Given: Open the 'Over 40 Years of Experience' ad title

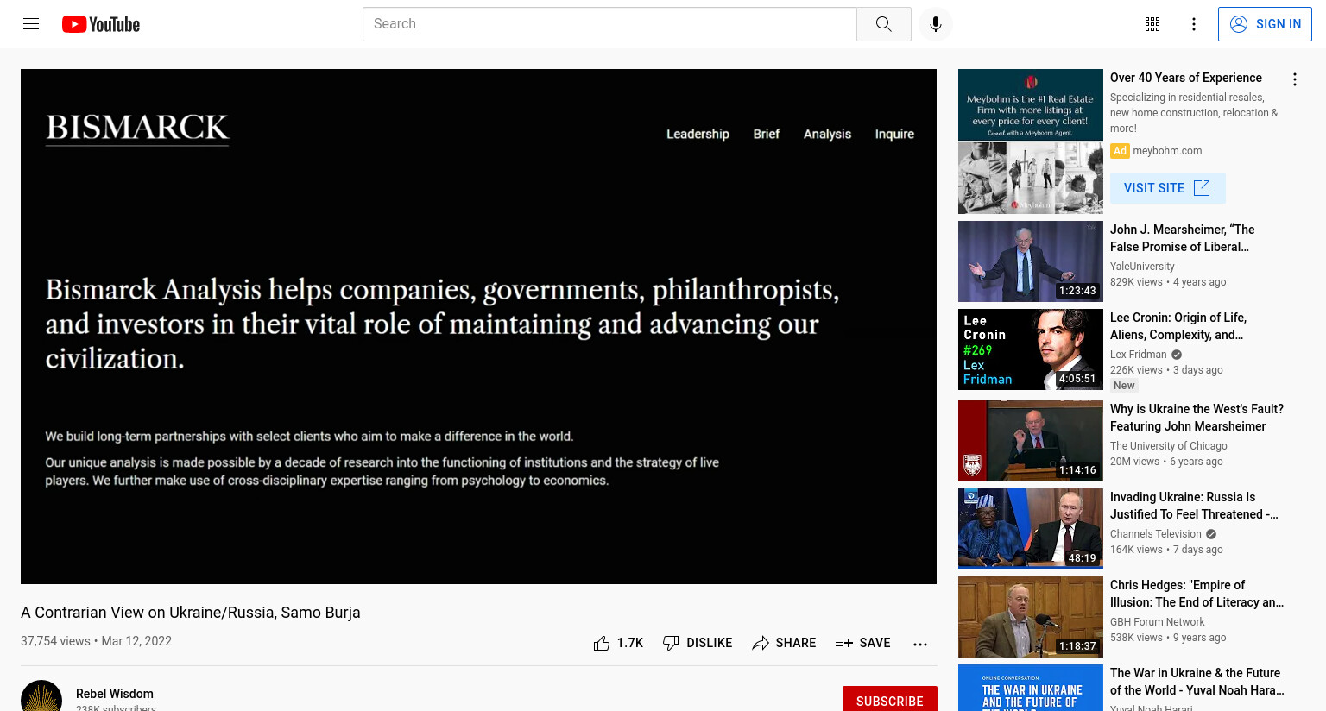Looking at the screenshot, I should click(x=1185, y=78).
